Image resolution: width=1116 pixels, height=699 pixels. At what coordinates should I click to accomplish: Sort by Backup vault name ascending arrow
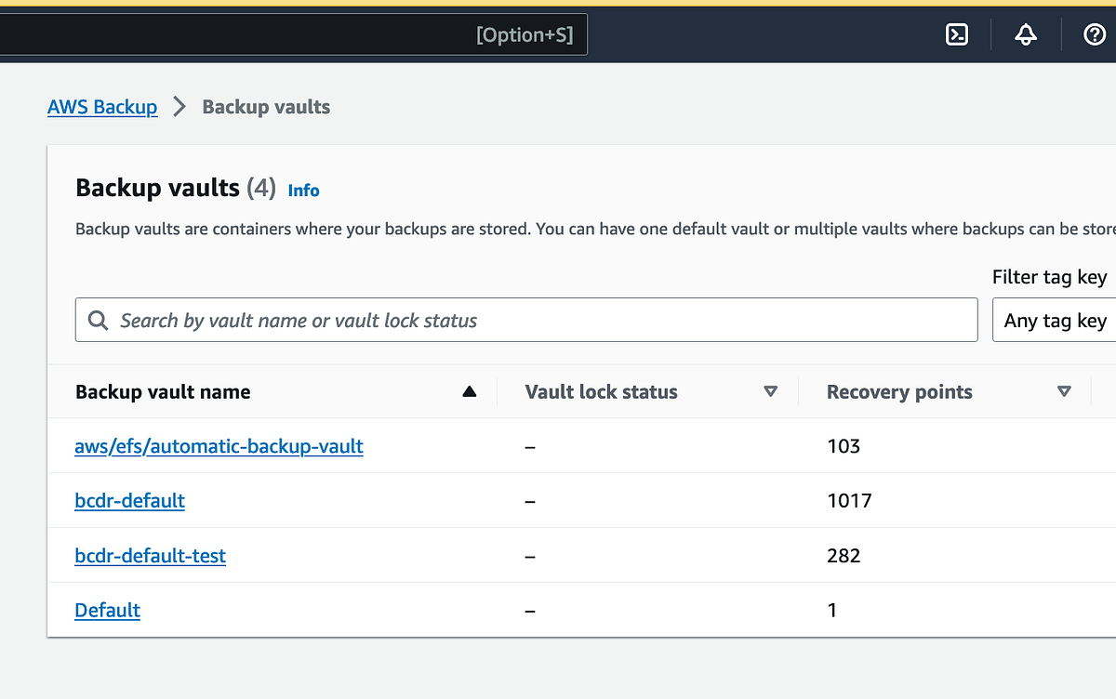[469, 392]
